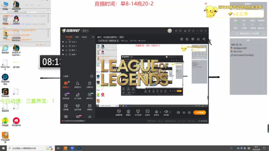Image resolution: width=269 pixels, height=151 pixels.
Task: Open the notification bell icon above preview
Action: click(x=198, y=39)
